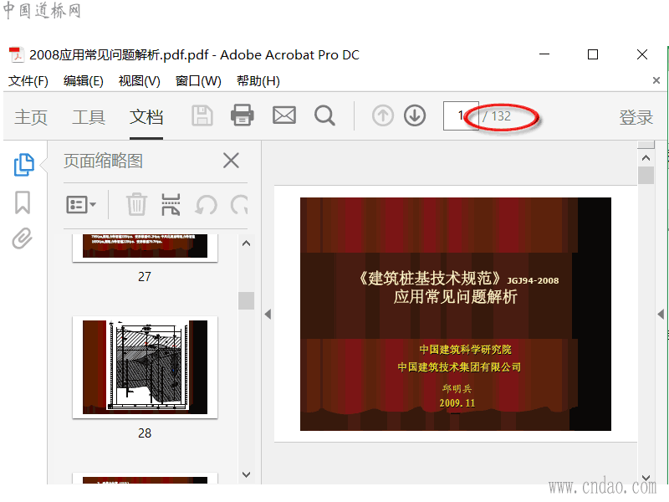Click the thumbnail panel scrollbar handle
This screenshot has width=669, height=502.
(x=246, y=300)
